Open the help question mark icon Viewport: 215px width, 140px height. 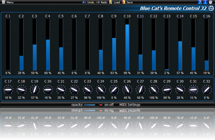[x=200, y=2]
